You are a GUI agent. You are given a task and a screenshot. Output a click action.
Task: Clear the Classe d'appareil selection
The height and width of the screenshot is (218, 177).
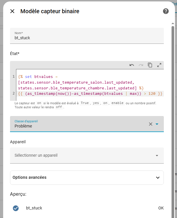click(x=151, y=124)
